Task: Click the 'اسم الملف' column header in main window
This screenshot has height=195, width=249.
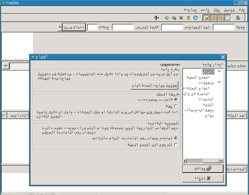Action: [x=237, y=115]
